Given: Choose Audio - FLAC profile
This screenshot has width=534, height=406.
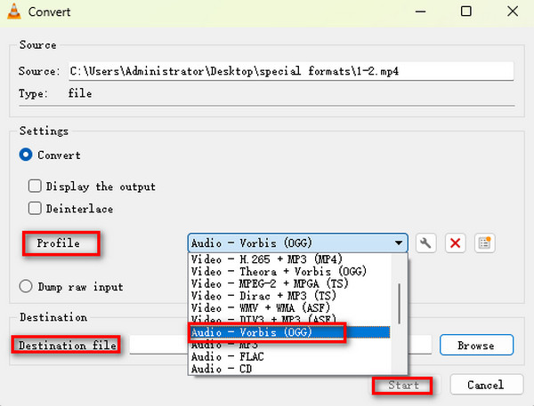Looking at the screenshot, I should 289,357.
